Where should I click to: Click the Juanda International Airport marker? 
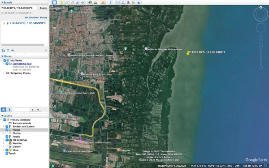[64, 151]
